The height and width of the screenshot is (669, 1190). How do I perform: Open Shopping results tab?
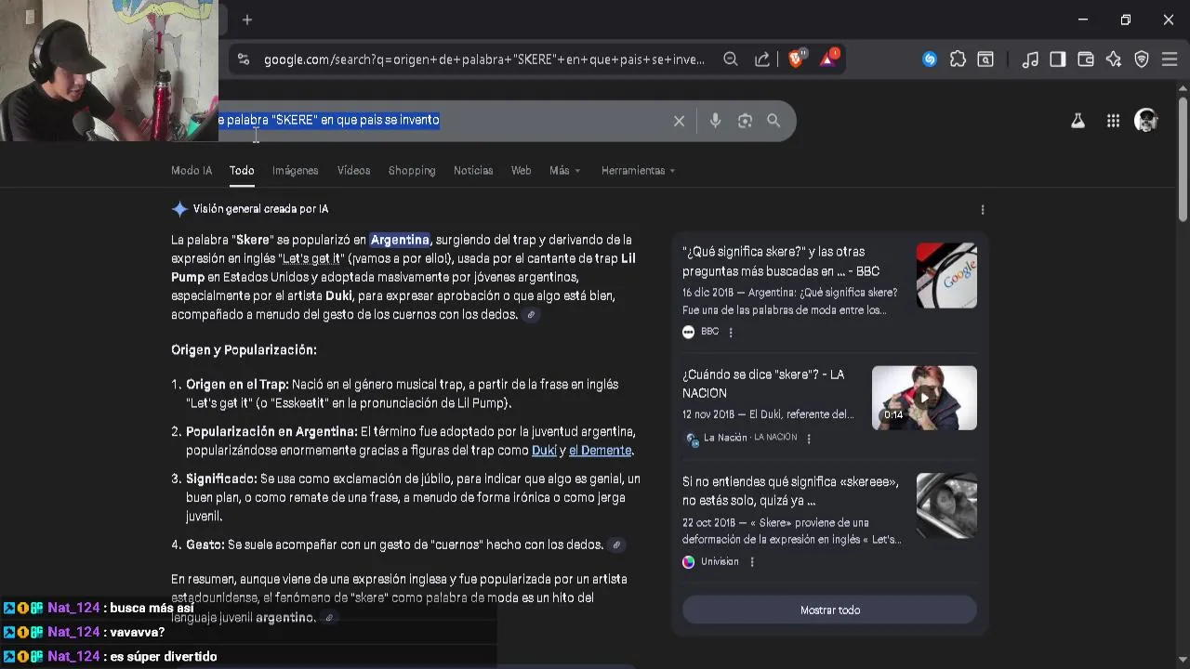tap(412, 171)
